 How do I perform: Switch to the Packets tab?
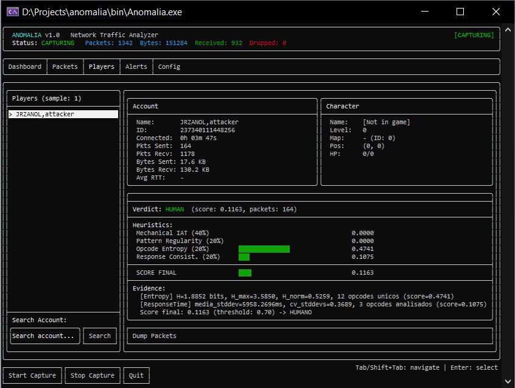(x=65, y=66)
